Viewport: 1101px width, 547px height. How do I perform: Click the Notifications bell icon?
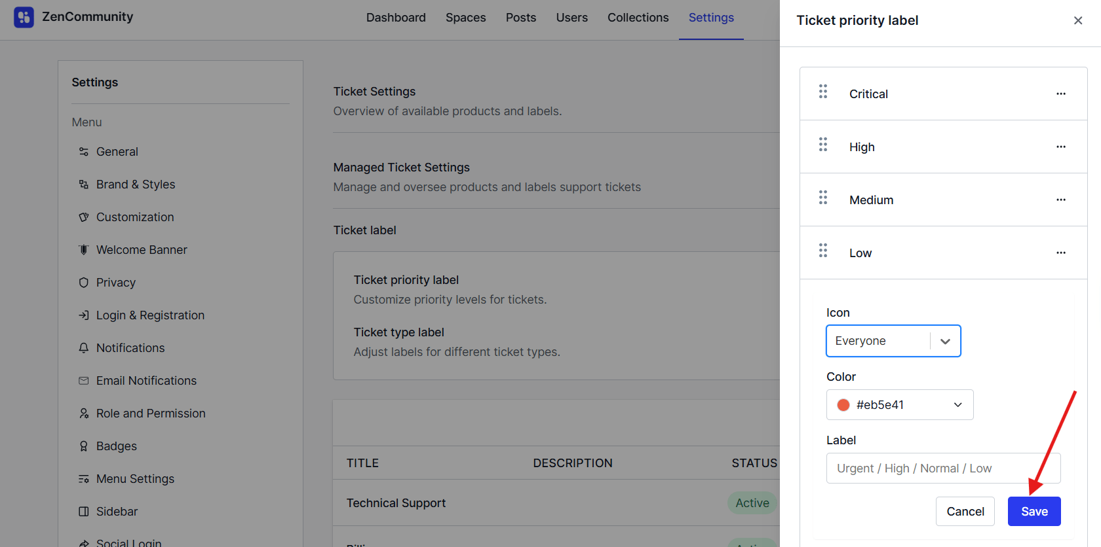click(x=84, y=348)
